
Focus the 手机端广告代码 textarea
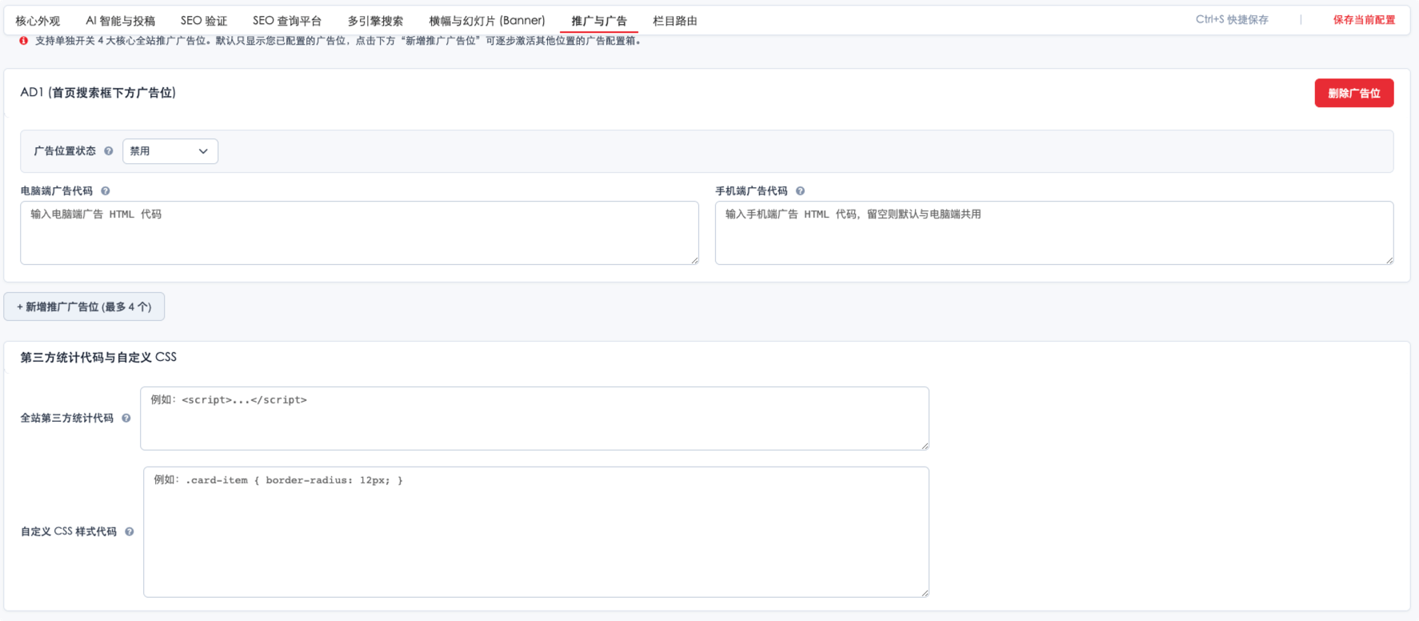(1054, 233)
